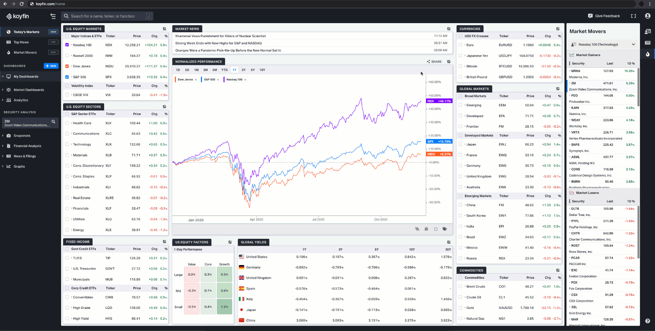The image size is (655, 331).
Task: Pop out the Currencies widget
Action: [558, 29]
